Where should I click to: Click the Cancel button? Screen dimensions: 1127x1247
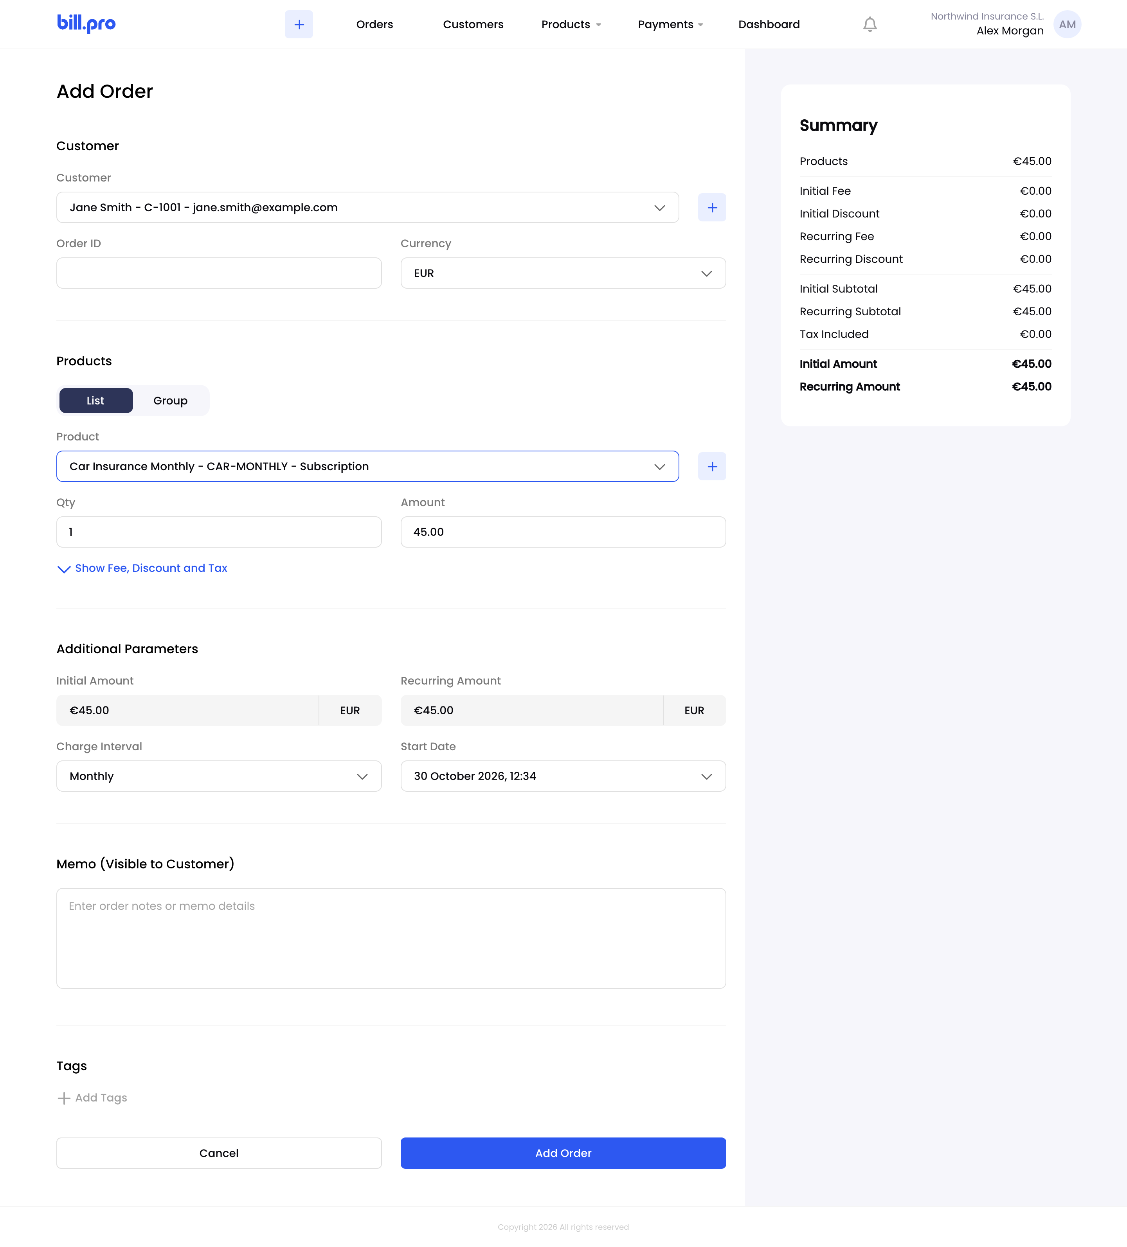(x=219, y=1153)
